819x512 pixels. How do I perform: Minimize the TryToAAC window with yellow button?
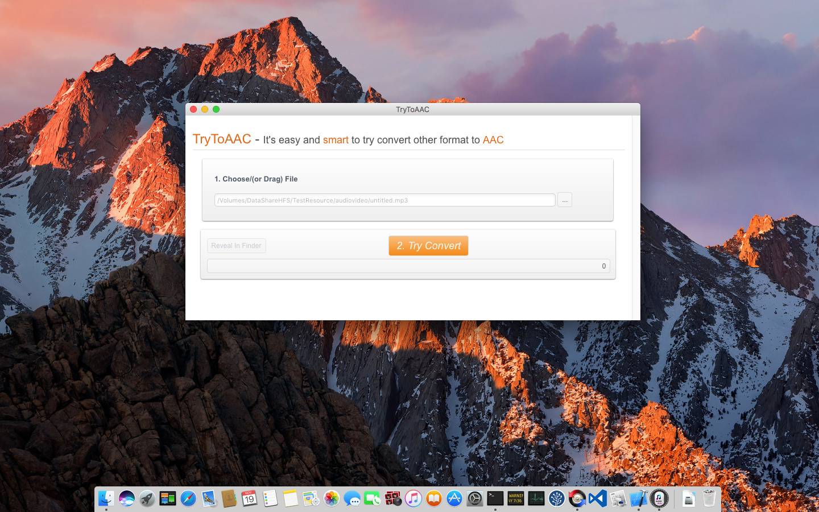pos(205,109)
